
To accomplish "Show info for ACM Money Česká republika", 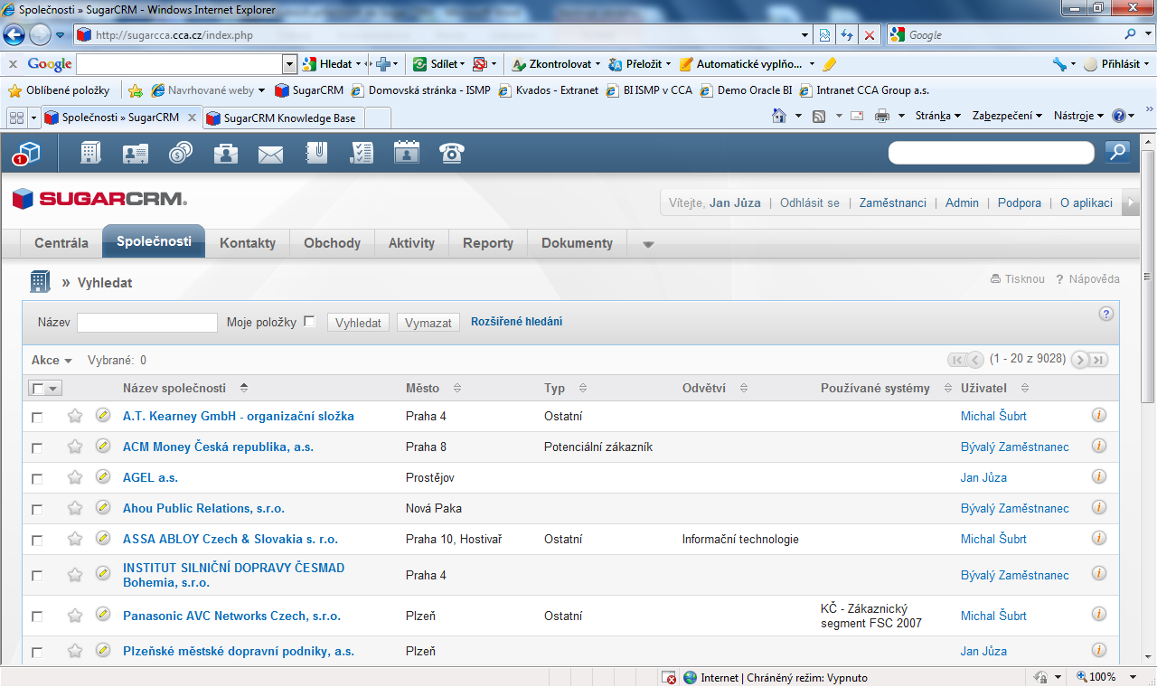I will 1099,446.
